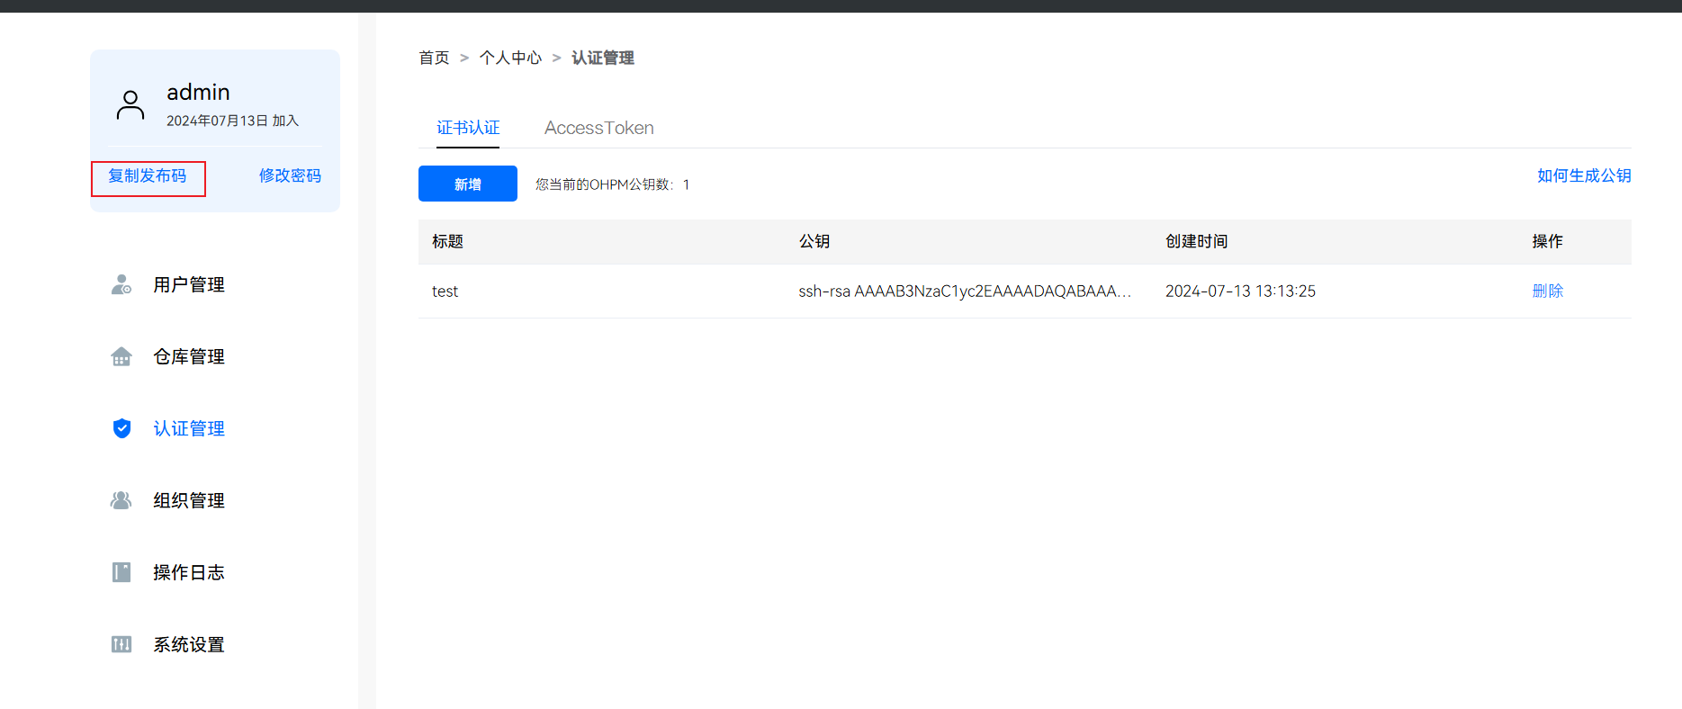The height and width of the screenshot is (709, 1682).
Task: Click the 仓库管理 warehouse icon
Action: pyautogui.click(x=121, y=357)
